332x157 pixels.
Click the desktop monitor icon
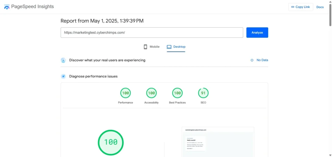(169, 47)
